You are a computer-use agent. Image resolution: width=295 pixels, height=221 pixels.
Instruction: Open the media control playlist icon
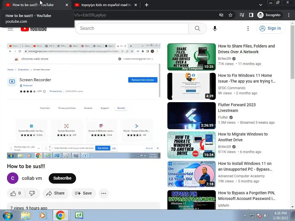(242, 15)
